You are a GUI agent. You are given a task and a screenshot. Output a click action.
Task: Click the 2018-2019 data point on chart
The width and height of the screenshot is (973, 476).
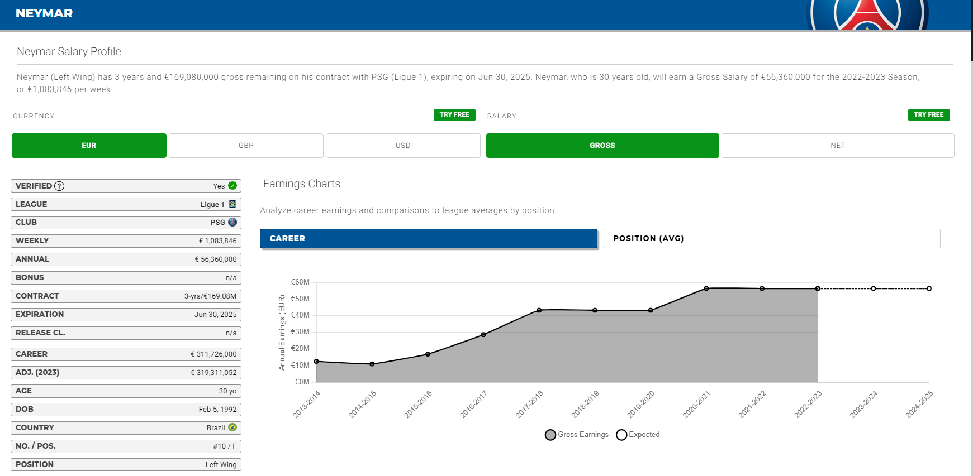595,310
